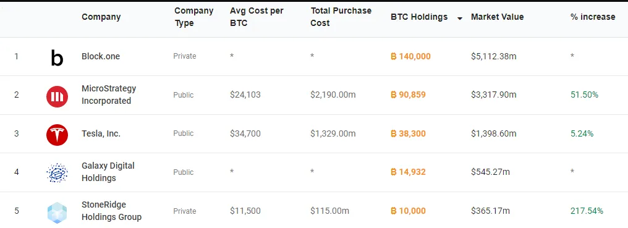Select Public type cell for Galaxy Digital
This screenshot has width=628, height=228.
pos(184,172)
